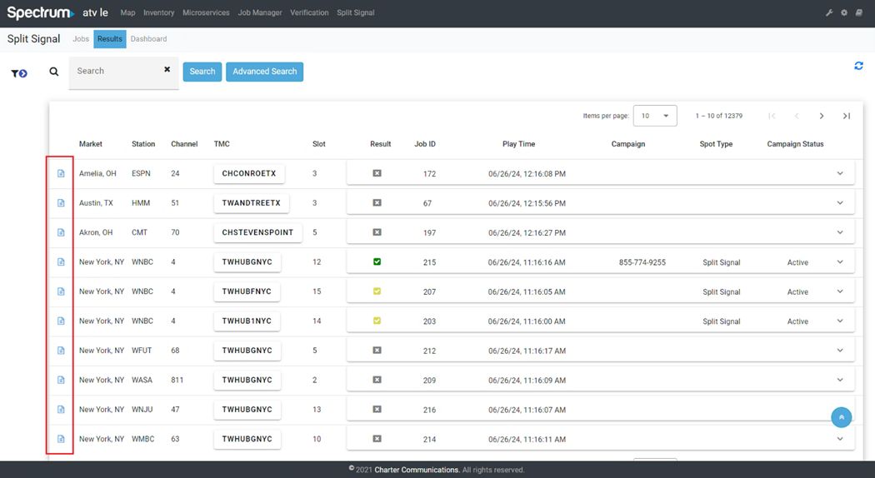Click the magnifying glass search icon
The image size is (875, 478).
[x=53, y=72]
